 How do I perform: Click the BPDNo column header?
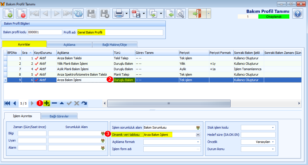14,53
